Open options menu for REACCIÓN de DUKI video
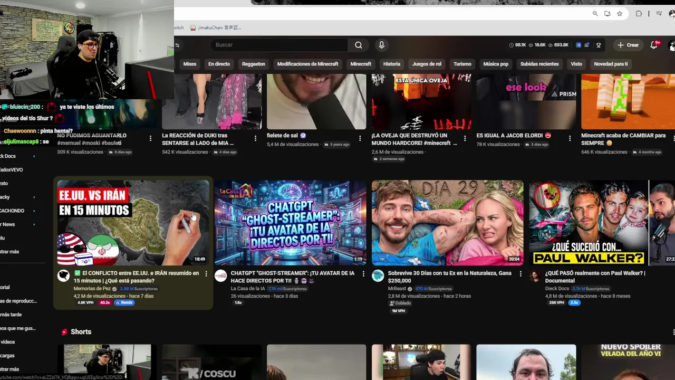Image resolution: width=675 pixels, height=380 pixels. (255, 138)
